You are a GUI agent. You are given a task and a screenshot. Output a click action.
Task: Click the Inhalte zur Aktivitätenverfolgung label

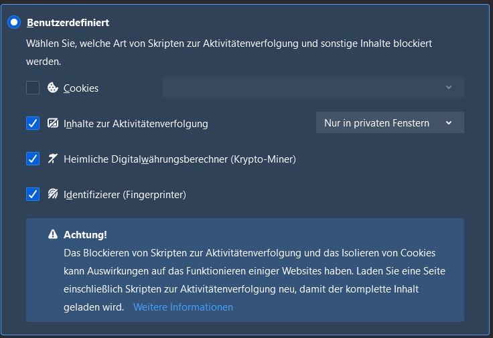(136, 124)
